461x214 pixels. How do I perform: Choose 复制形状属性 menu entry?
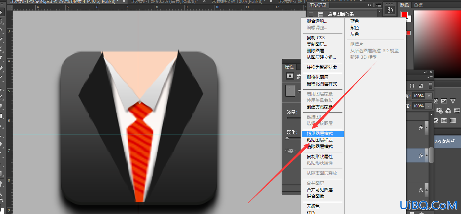320,157
